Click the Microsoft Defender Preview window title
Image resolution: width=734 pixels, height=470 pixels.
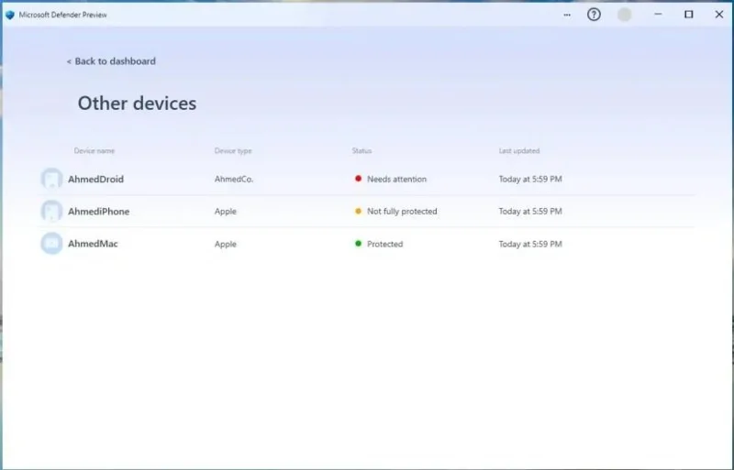point(62,15)
